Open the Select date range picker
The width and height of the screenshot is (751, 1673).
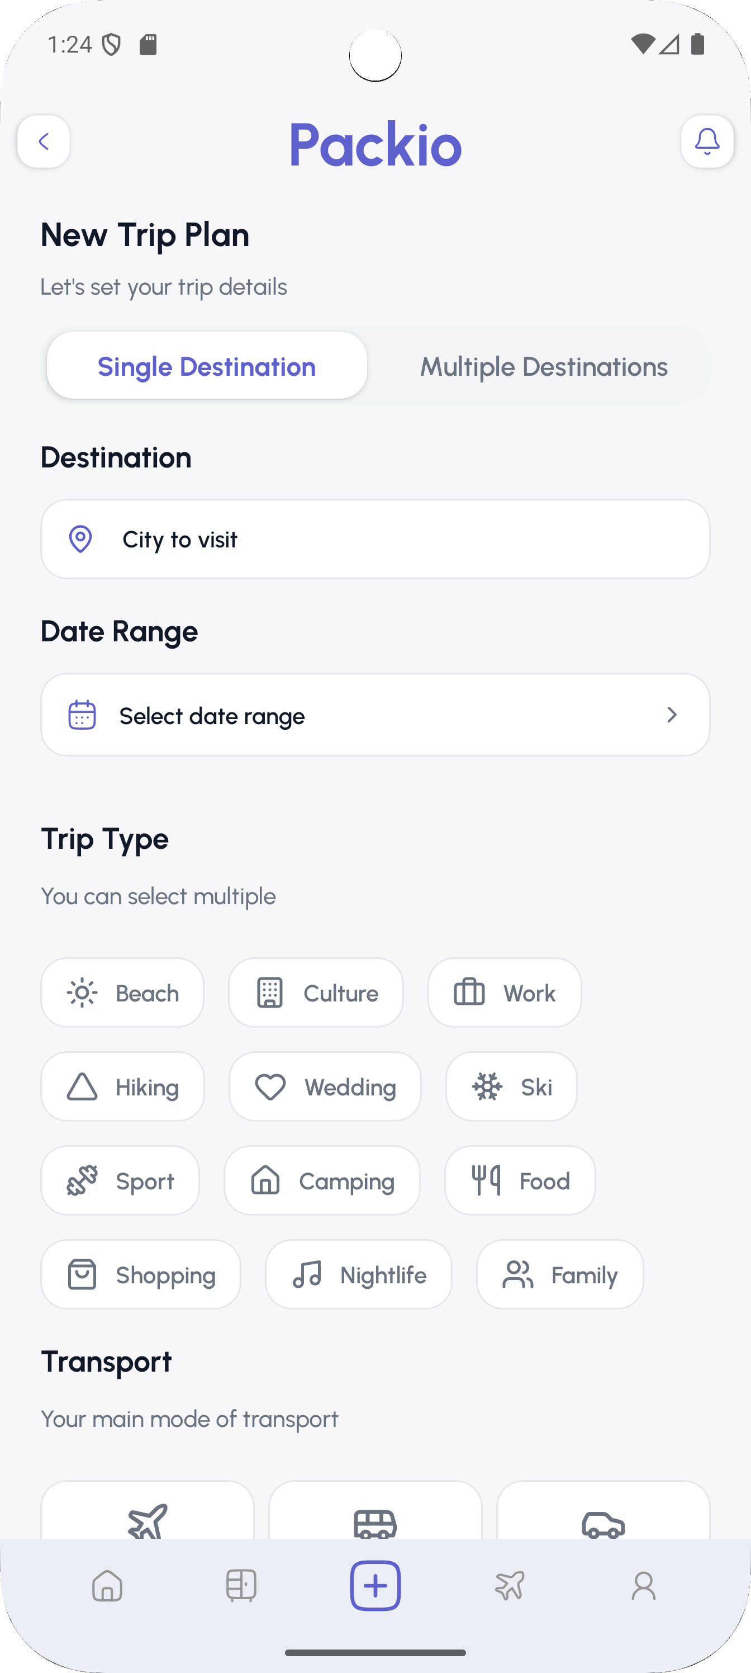(x=375, y=715)
